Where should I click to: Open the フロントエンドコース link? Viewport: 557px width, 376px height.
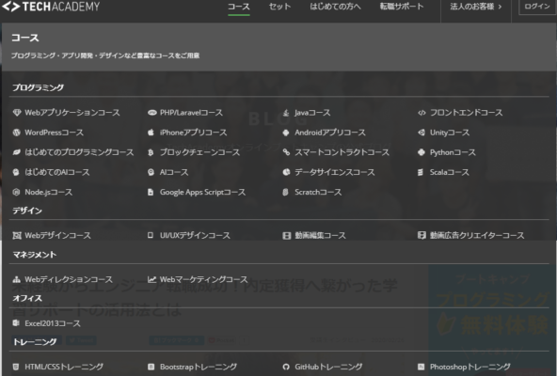467,113
